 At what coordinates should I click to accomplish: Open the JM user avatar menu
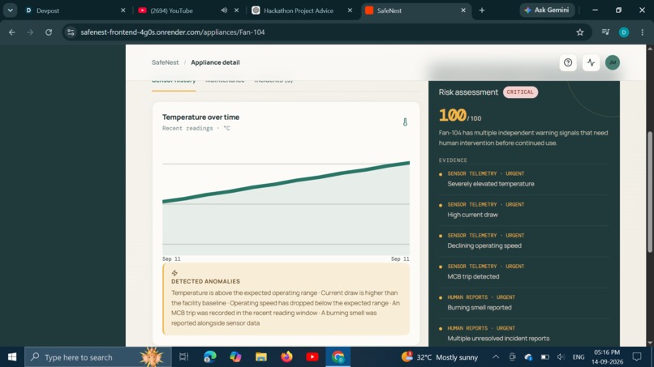(x=613, y=62)
